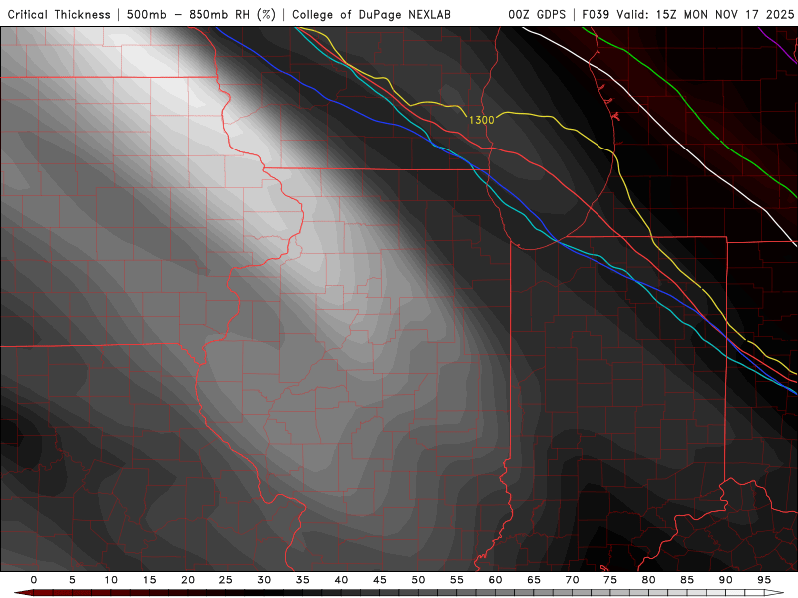Click the "50" colorbar tick label

coord(418,580)
